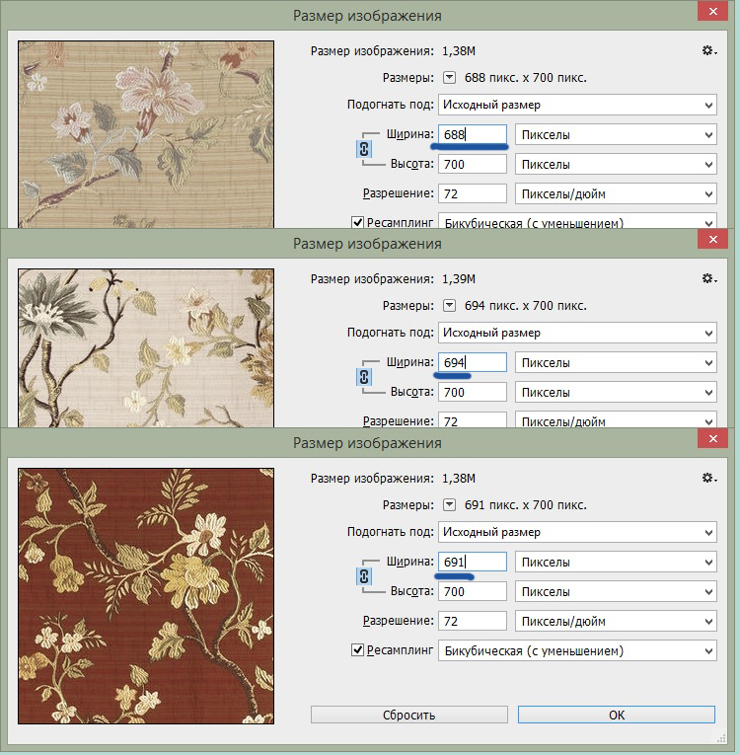740x755 pixels.
Task: Close the dialog with the cream floral preview
Action: pyautogui.click(x=711, y=241)
